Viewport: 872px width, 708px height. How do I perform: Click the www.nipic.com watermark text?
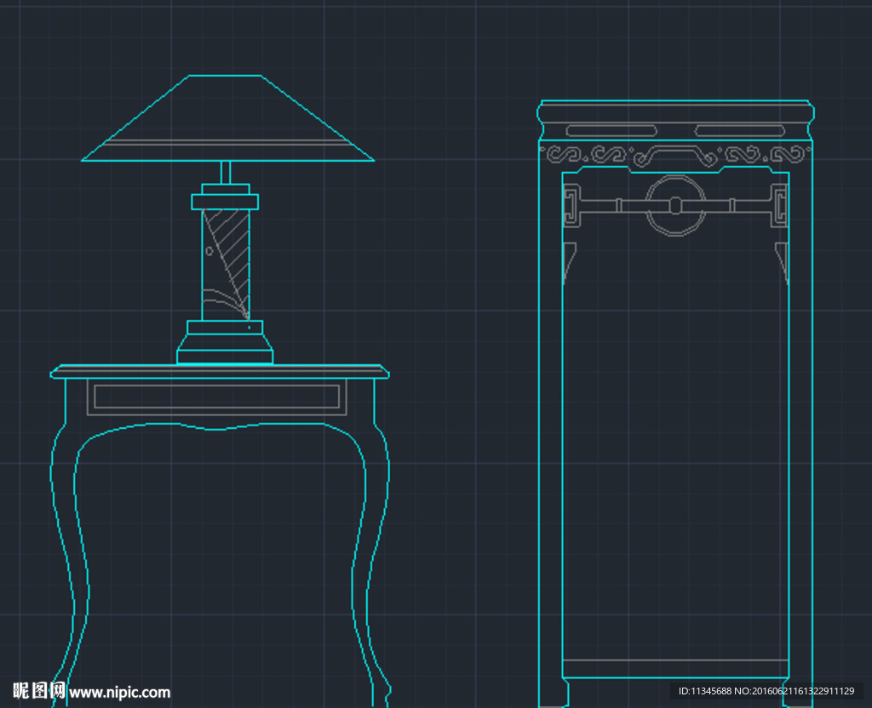(119, 693)
